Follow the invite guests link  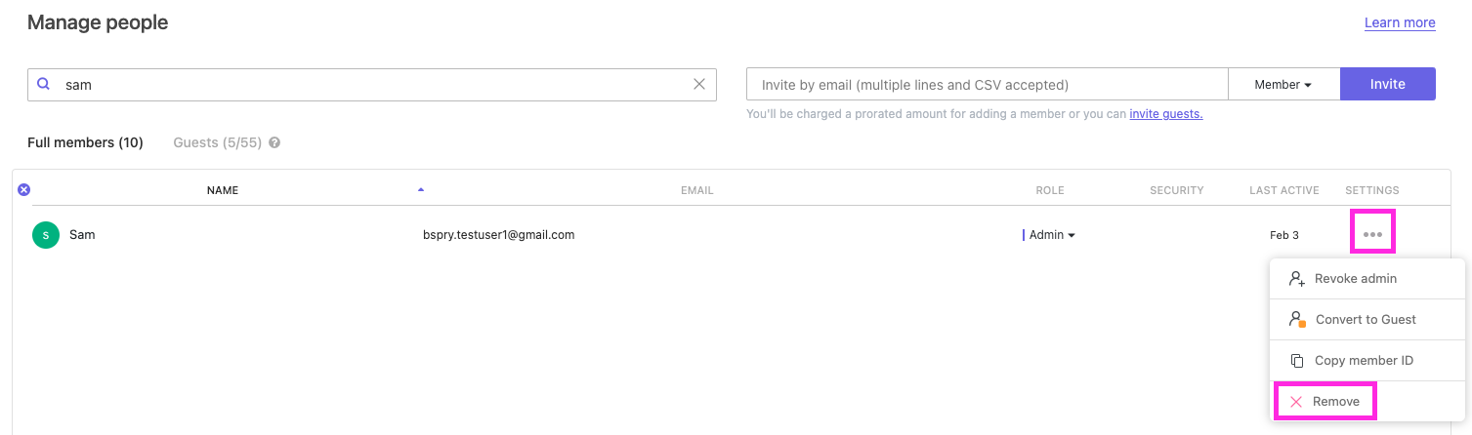(x=1165, y=114)
